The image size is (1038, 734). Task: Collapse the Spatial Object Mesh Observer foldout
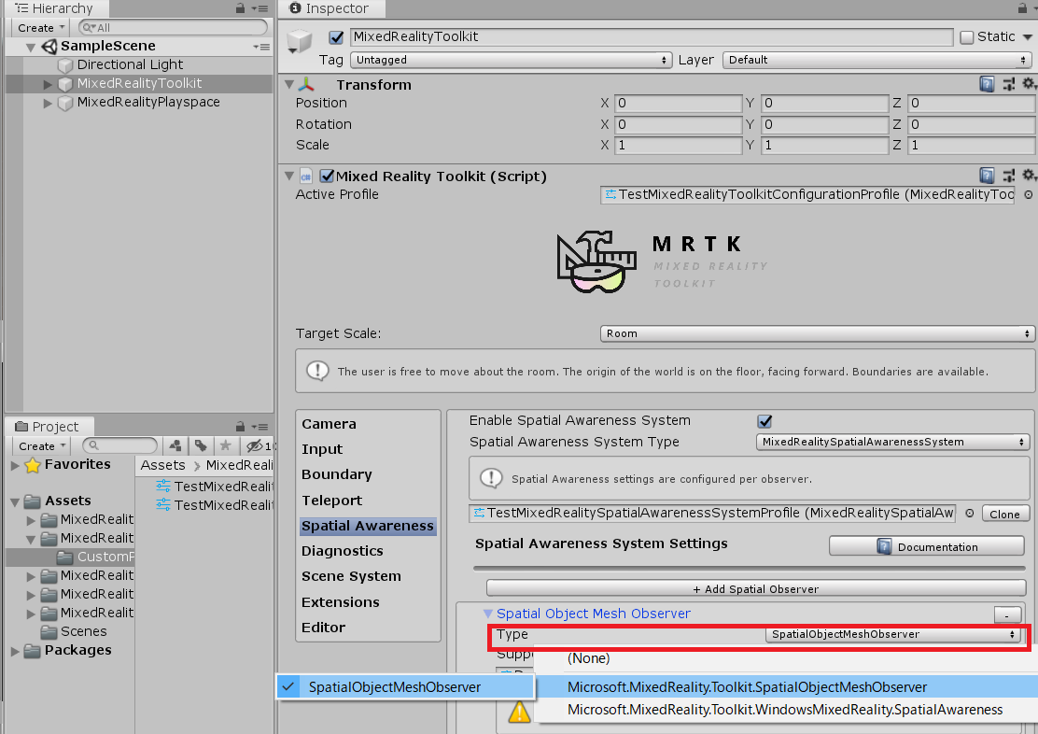[x=488, y=614]
